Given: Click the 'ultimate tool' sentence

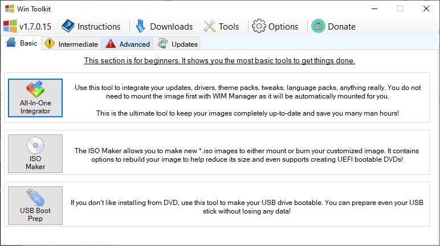Looking at the screenshot, I should (x=247, y=113).
